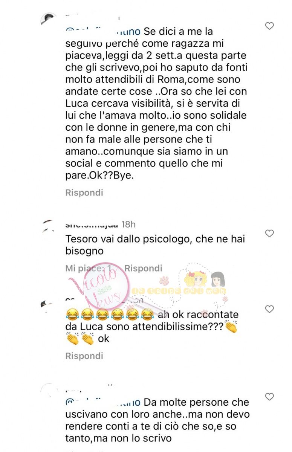Reply to the 'attendibilissime' comment

[x=84, y=356]
